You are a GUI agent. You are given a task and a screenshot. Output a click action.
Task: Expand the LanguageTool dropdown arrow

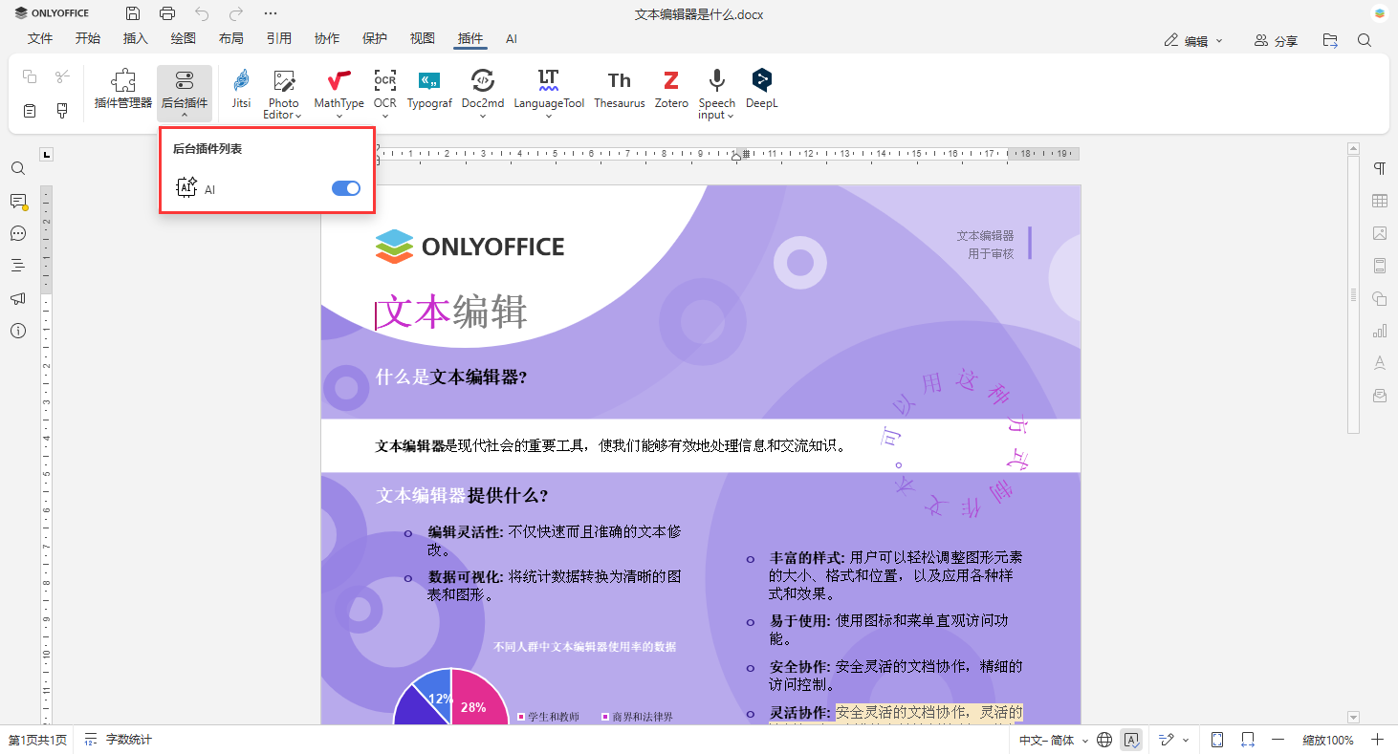click(x=549, y=116)
